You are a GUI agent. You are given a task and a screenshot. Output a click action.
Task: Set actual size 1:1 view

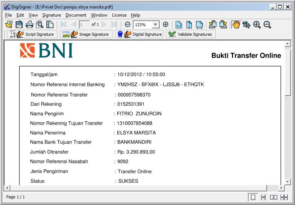coord(179,25)
